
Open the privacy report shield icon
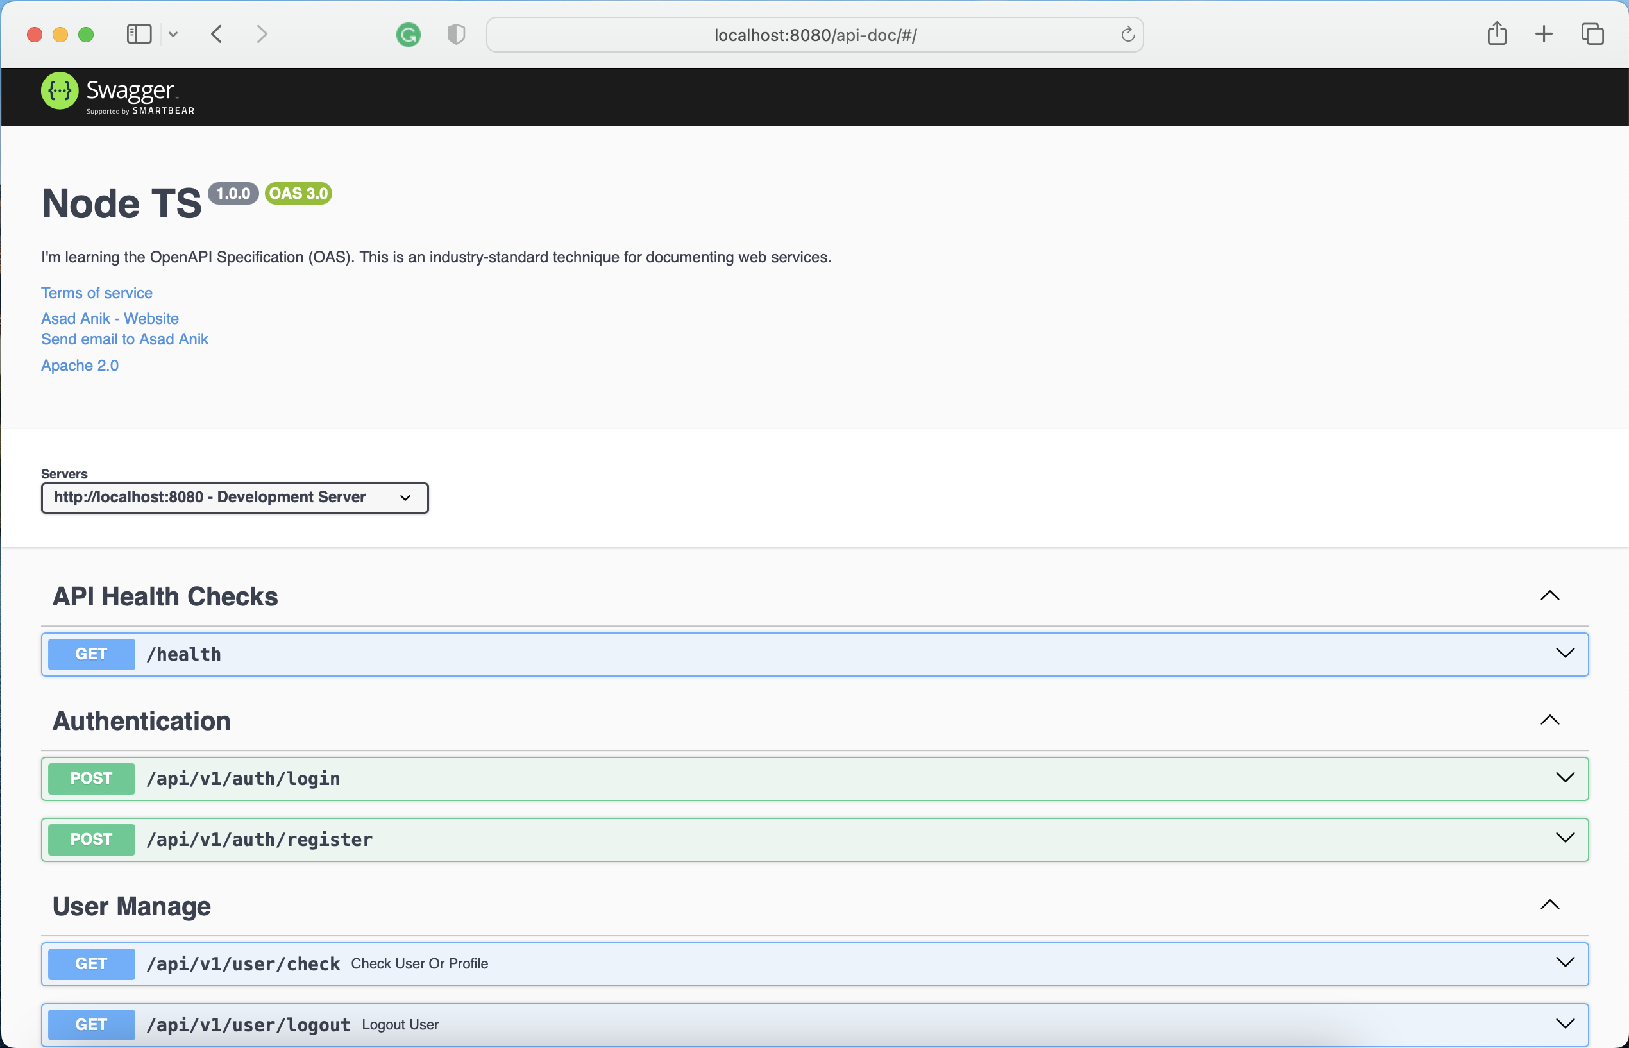click(456, 34)
